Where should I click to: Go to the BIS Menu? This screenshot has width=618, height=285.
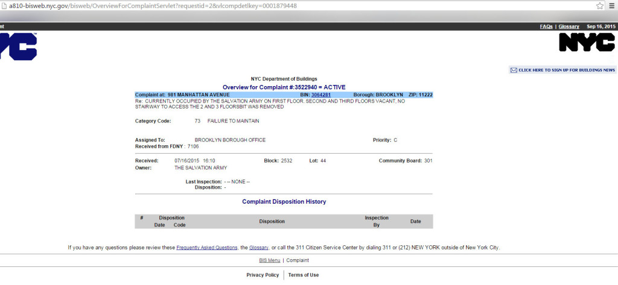click(x=269, y=260)
